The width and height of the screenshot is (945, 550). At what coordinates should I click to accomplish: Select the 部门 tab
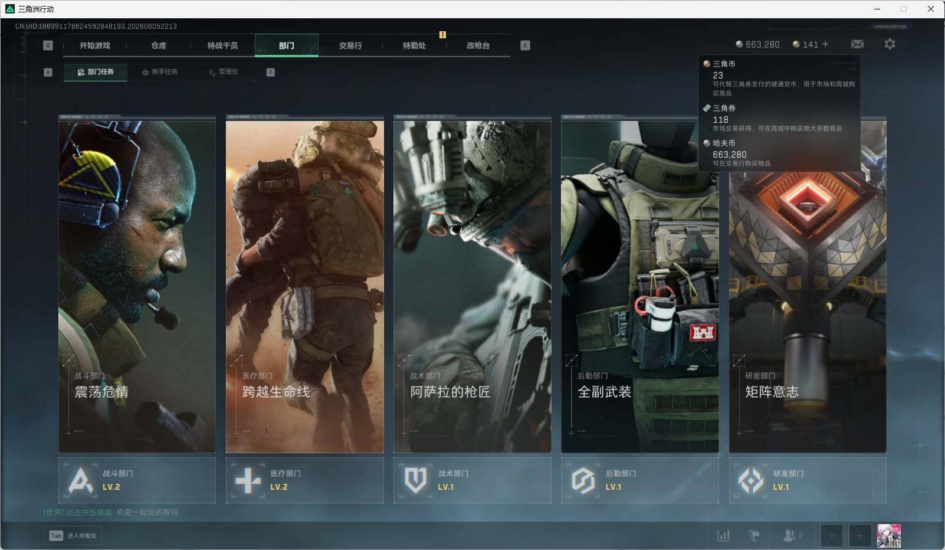(287, 45)
